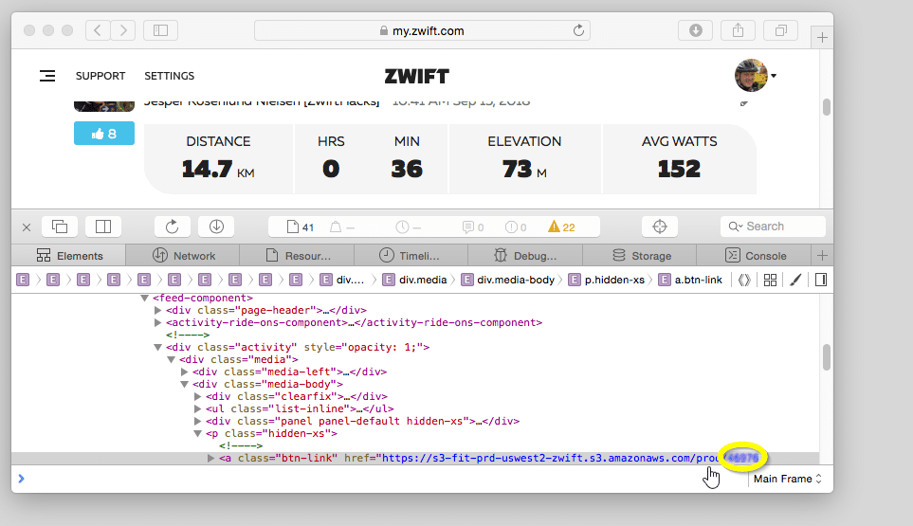Expand the panel-default hidden-xs node
The width and height of the screenshot is (913, 526).
point(198,421)
